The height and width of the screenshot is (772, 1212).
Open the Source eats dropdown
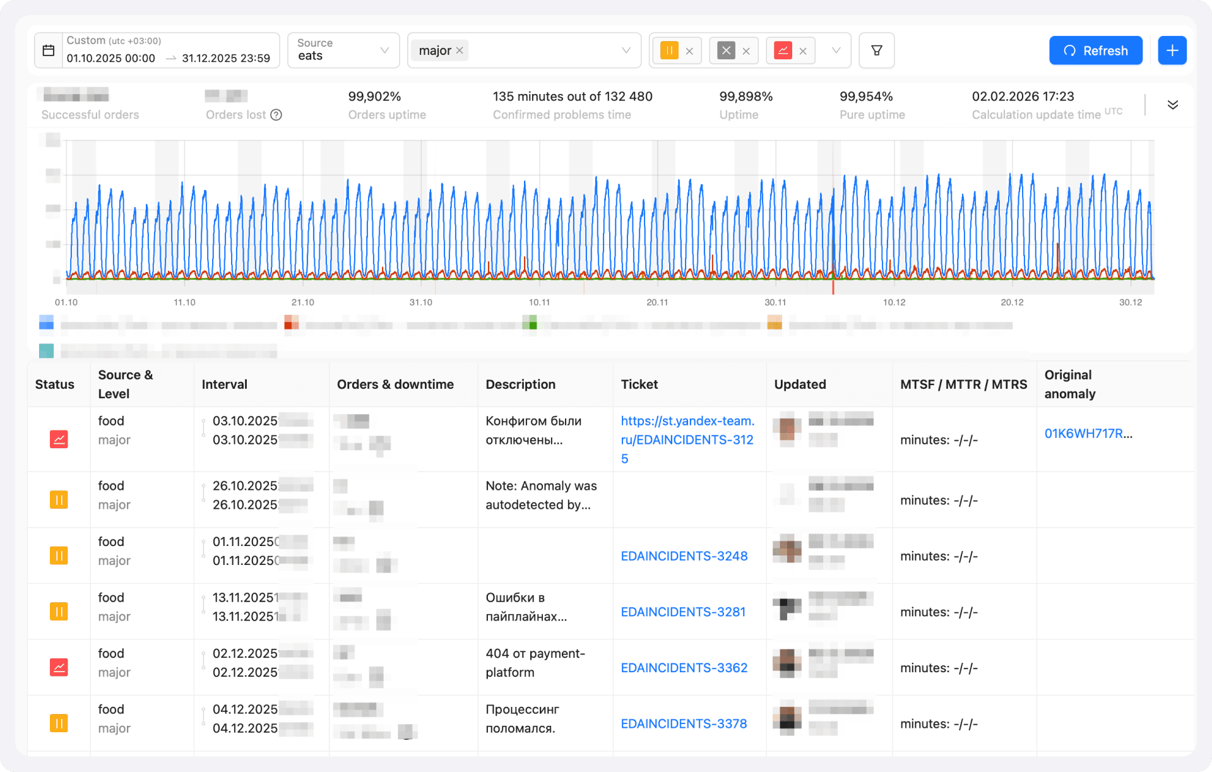point(343,50)
